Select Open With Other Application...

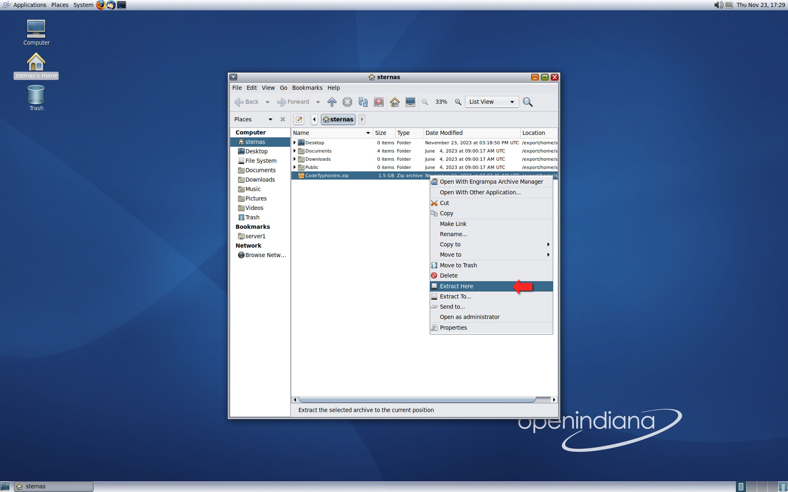(491, 192)
